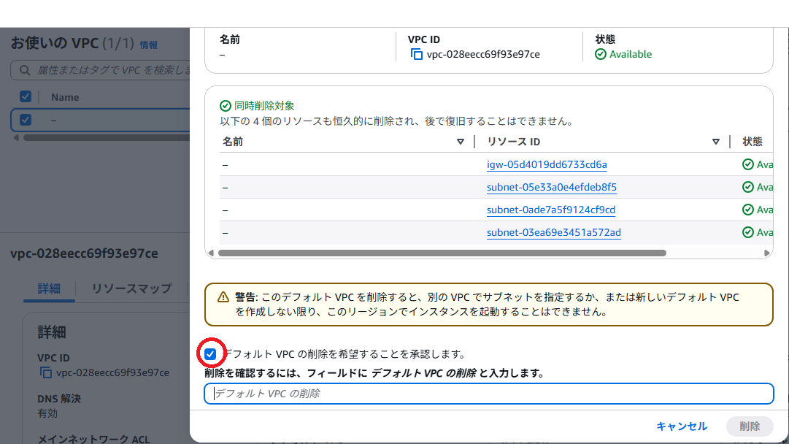The width and height of the screenshot is (789, 444).
Task: Focus the VPC search field
Action: pos(101,70)
